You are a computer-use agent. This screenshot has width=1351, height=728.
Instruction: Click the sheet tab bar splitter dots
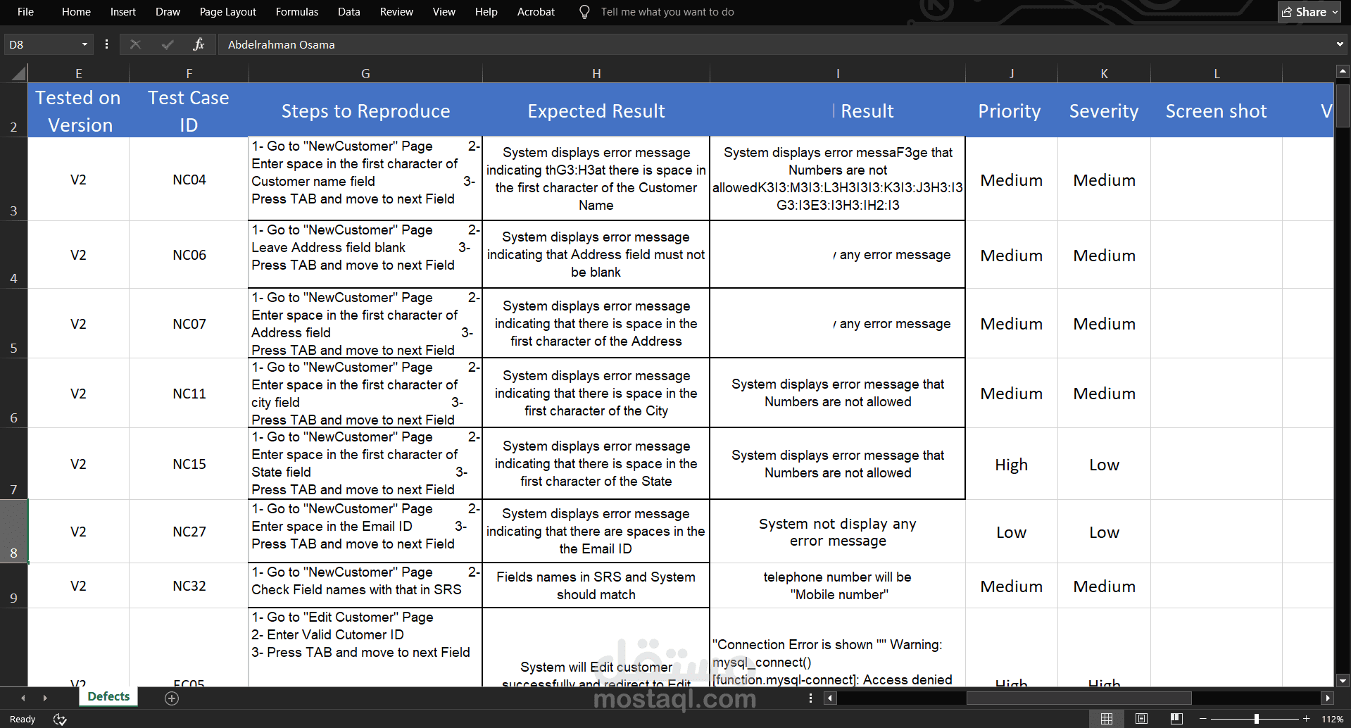810,698
